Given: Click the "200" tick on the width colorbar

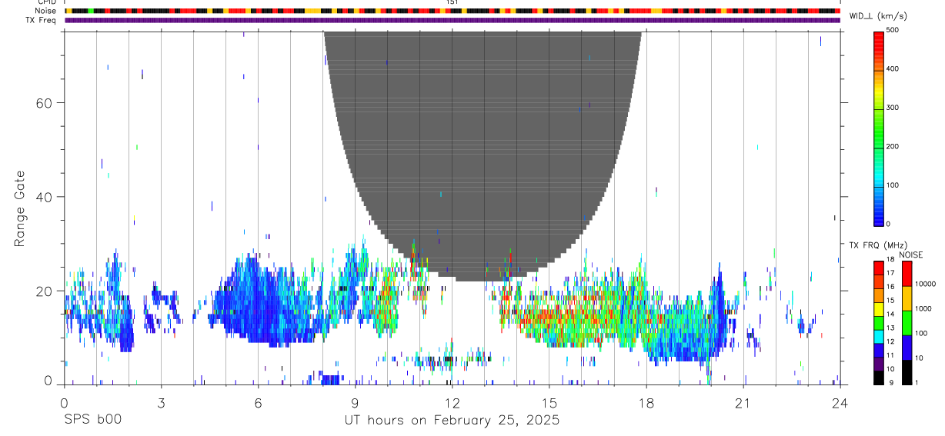Looking at the screenshot, I should 893,146.
